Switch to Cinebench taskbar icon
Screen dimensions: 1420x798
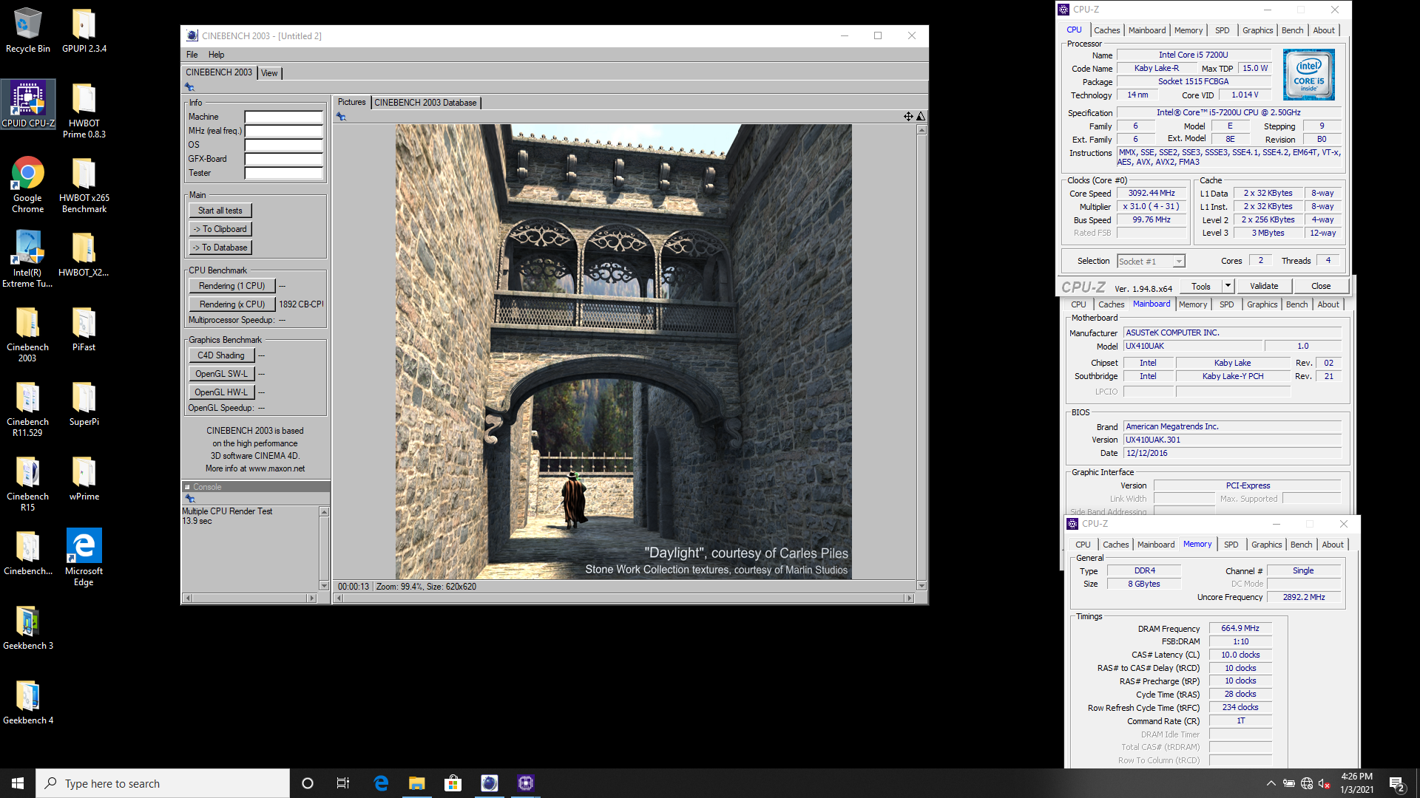click(x=489, y=783)
